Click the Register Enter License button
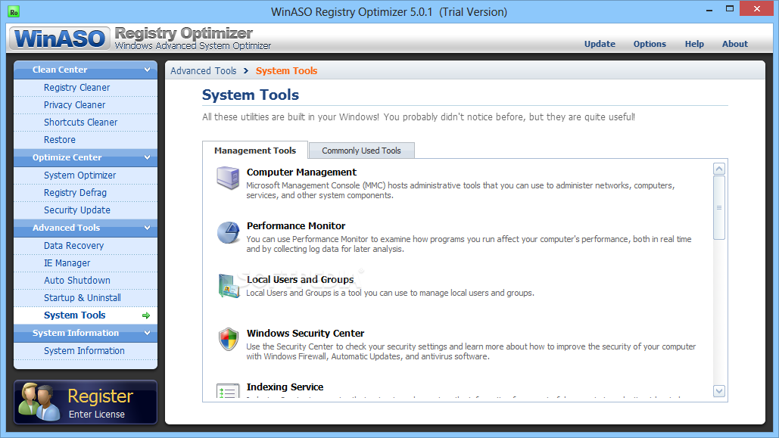The height and width of the screenshot is (438, 779). pyautogui.click(x=86, y=402)
